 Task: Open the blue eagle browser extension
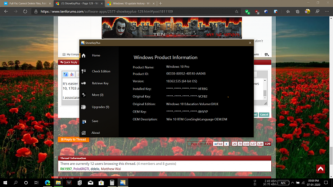pyautogui.click(x=266, y=12)
